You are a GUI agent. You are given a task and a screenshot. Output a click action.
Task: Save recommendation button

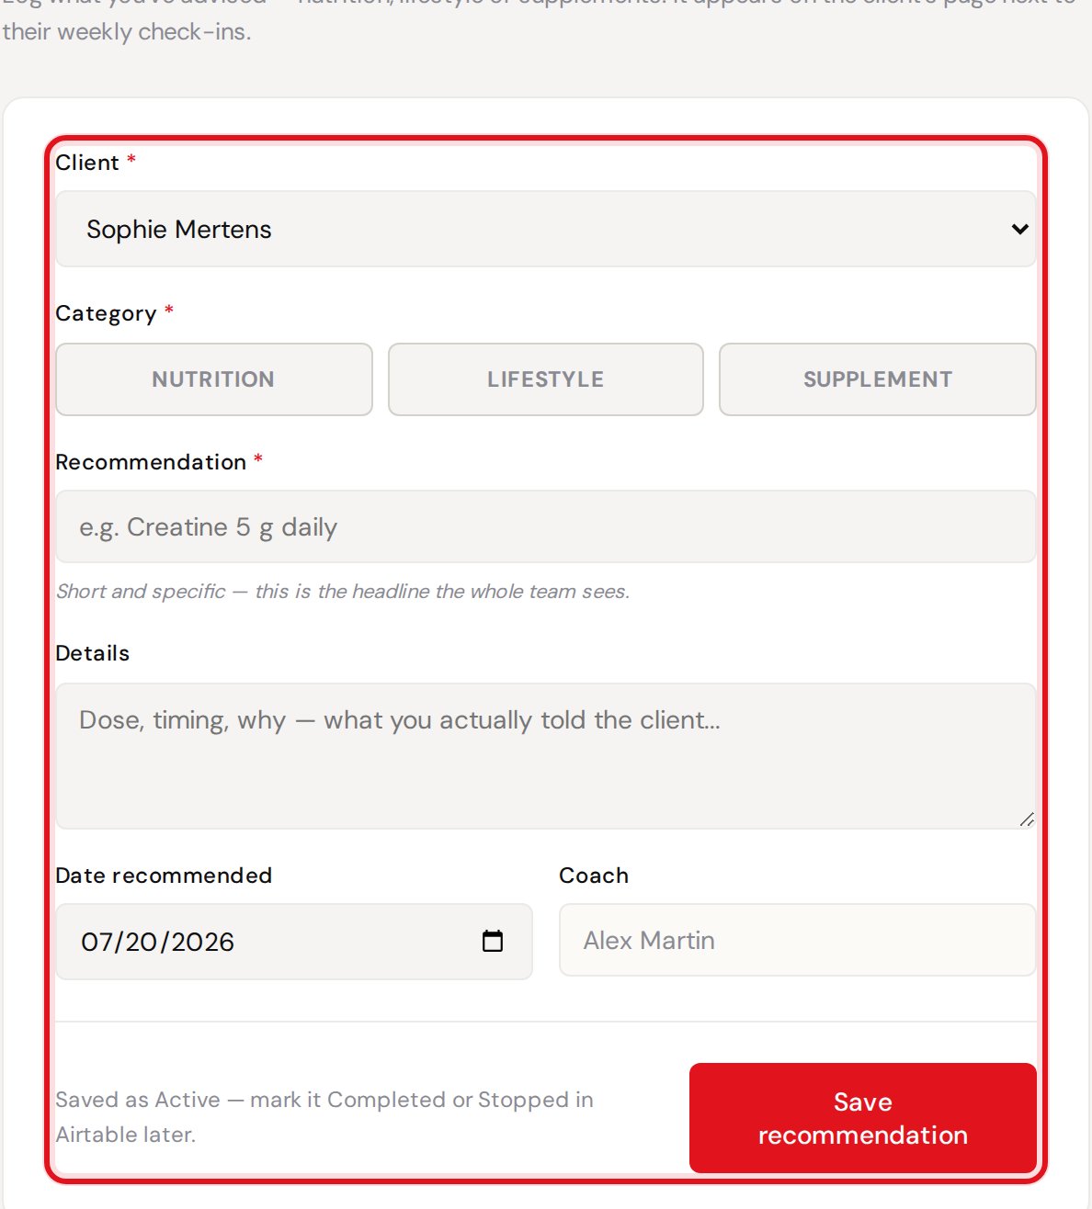[863, 1118]
